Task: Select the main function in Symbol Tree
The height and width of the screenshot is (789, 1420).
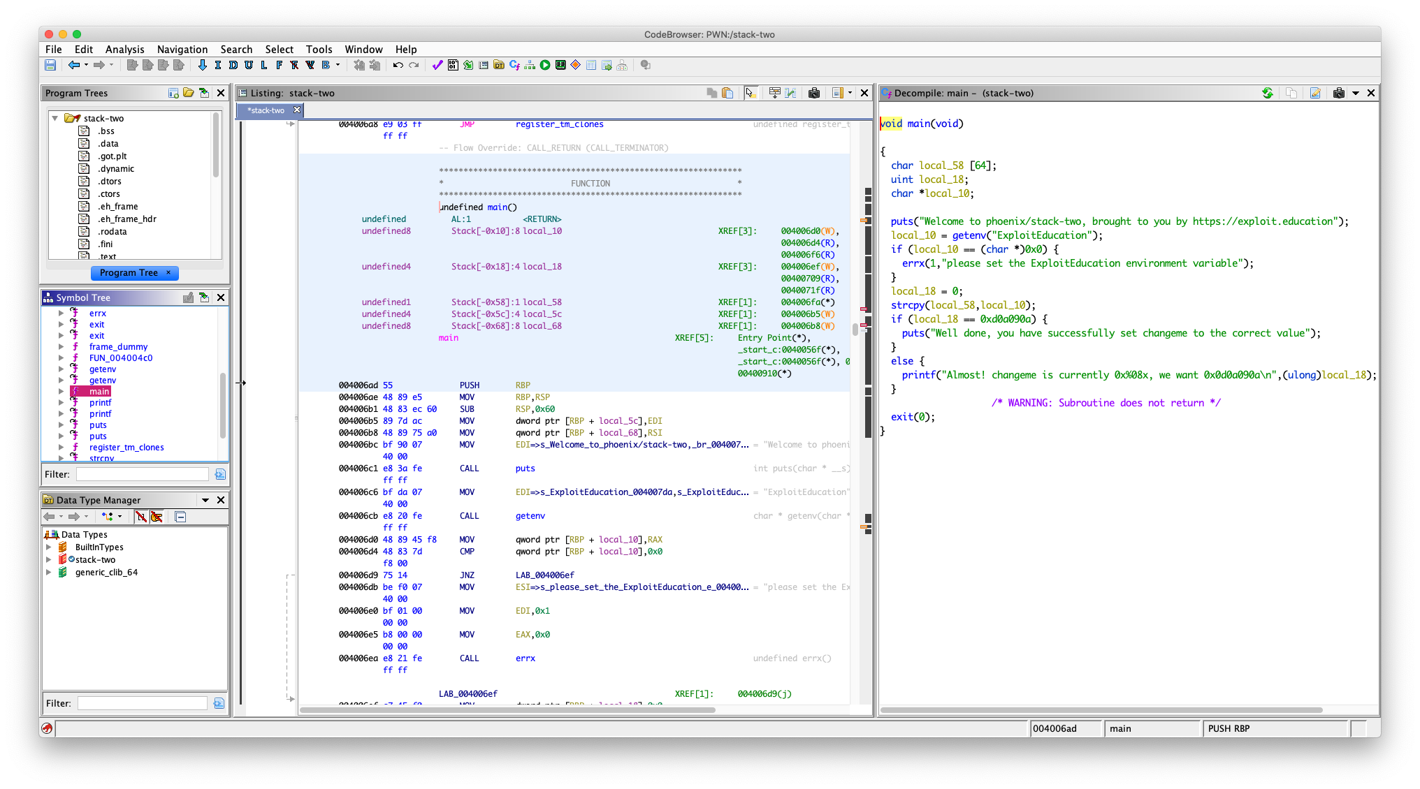Action: [99, 392]
